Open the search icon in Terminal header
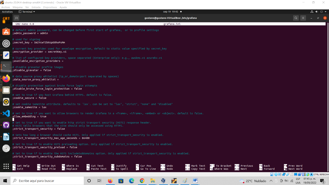The width and height of the screenshot is (329, 185). (x=296, y=18)
